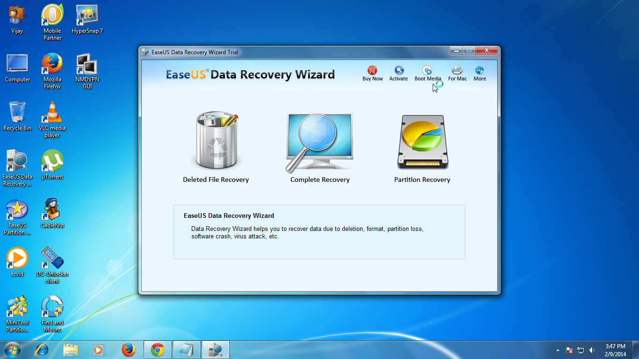This screenshot has width=639, height=359.
Task: Click the Buy Now shopping cart icon
Action: tap(372, 70)
